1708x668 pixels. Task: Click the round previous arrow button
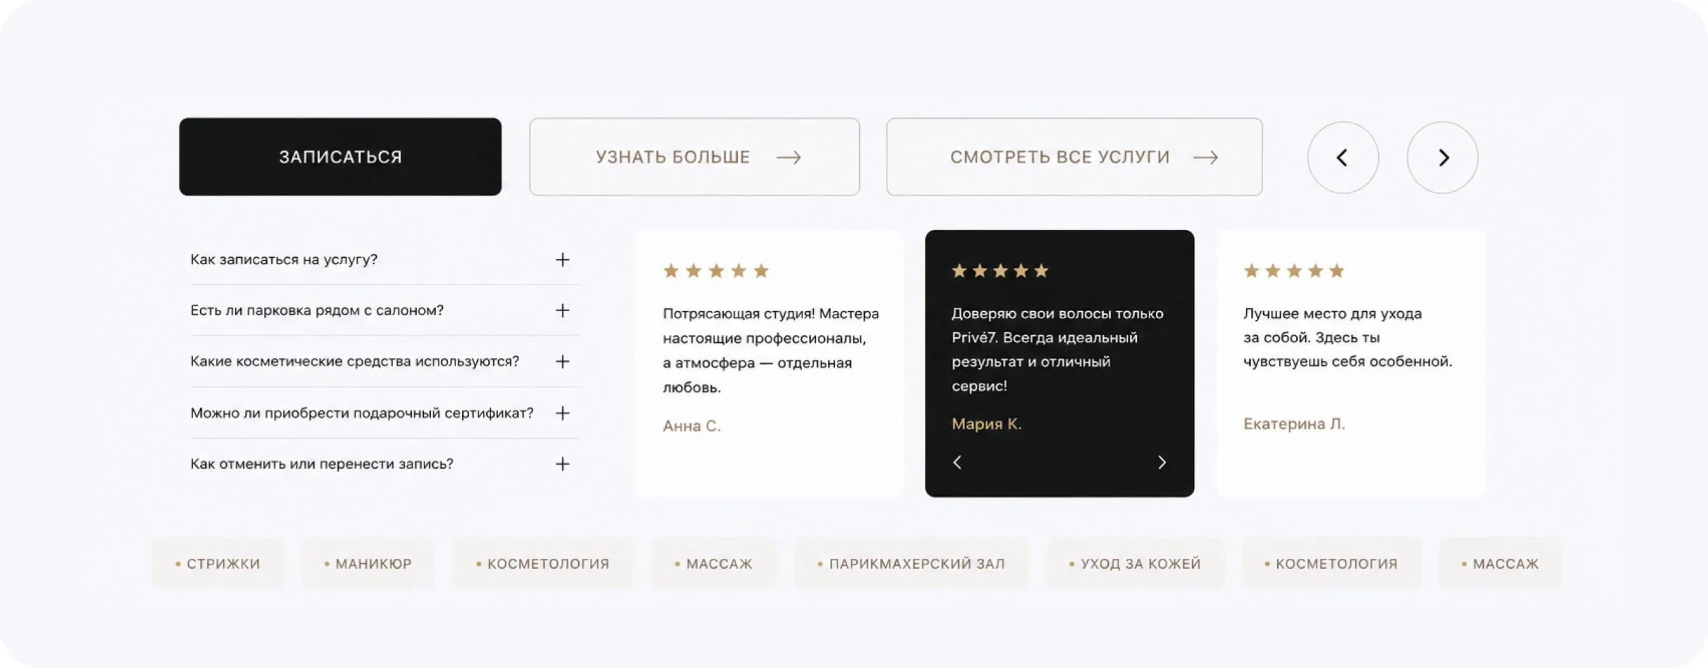click(1343, 157)
